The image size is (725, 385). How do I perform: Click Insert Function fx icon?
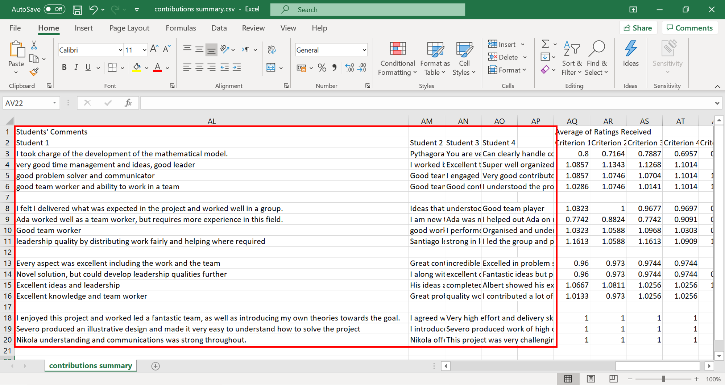coord(128,103)
